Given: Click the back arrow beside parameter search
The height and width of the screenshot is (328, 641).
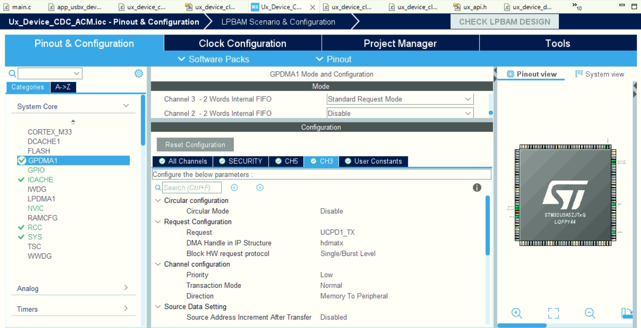Looking at the screenshot, I should [x=234, y=187].
